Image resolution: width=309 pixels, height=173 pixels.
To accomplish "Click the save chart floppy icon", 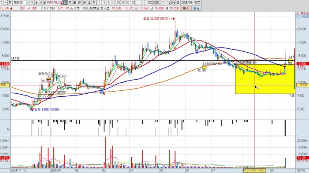I will click(173, 3).
